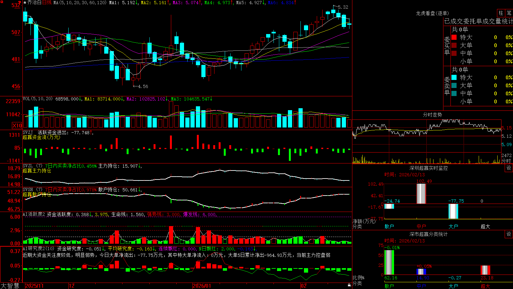The height and width of the screenshot is (289, 513).
Task: Click the teal 中单 sell-order swatch
Action: 454,93
